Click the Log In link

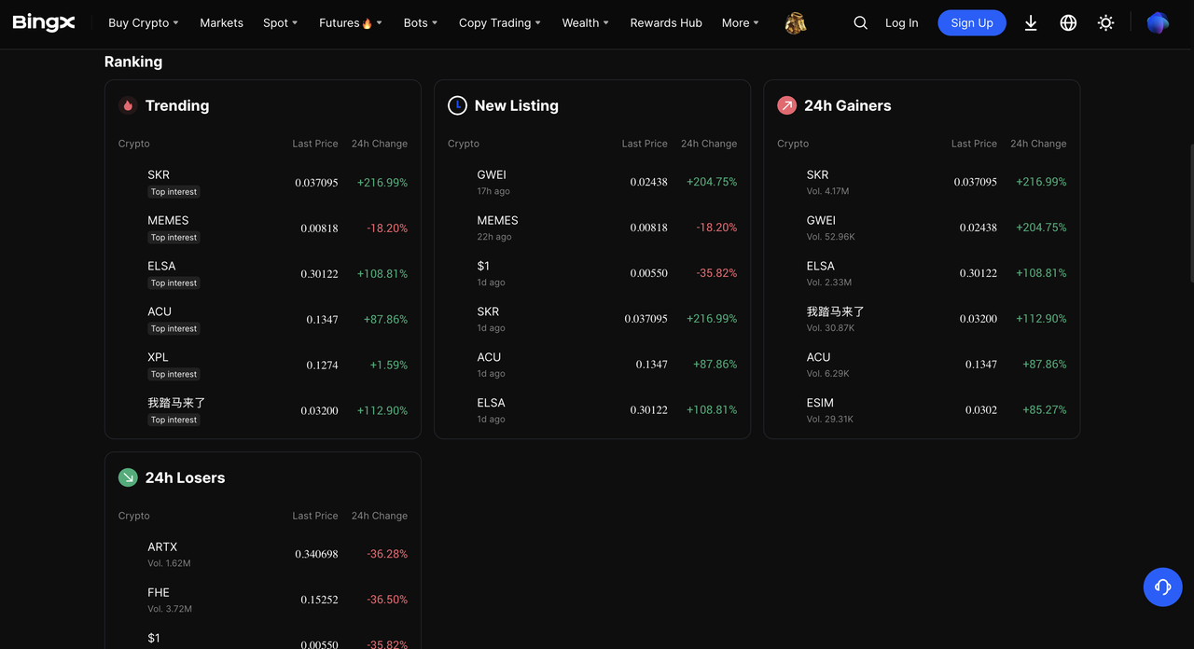tap(901, 22)
